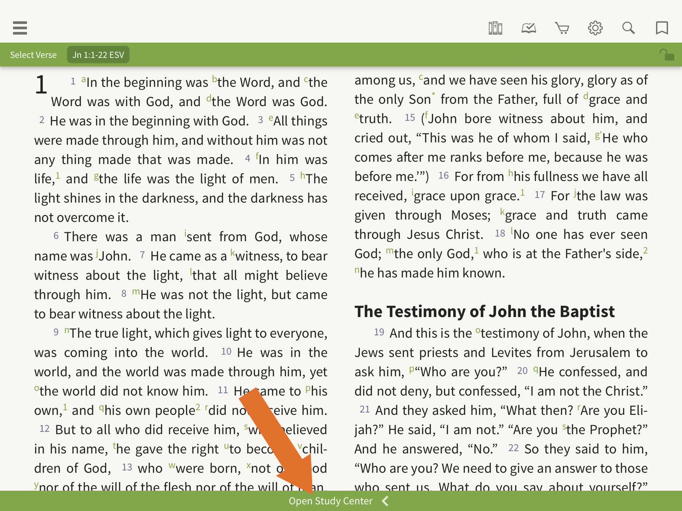Tap verse number 19
Image resolution: width=682 pixels, height=511 pixels.
379,332
